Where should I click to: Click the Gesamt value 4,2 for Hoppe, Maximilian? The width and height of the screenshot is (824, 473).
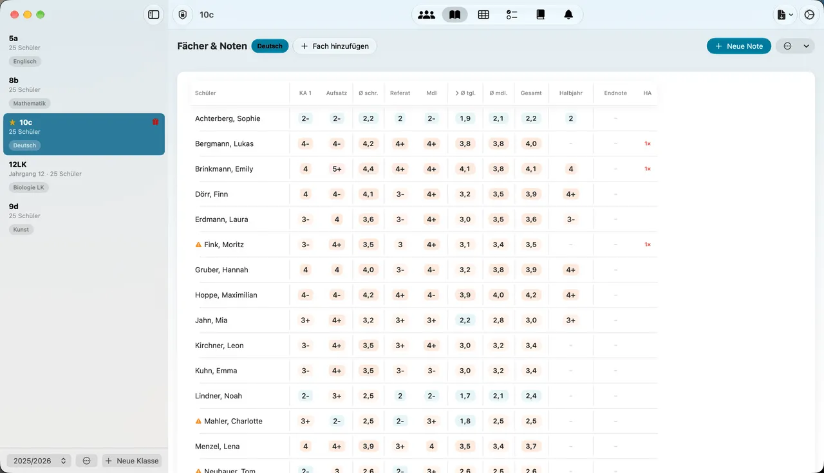tap(531, 295)
